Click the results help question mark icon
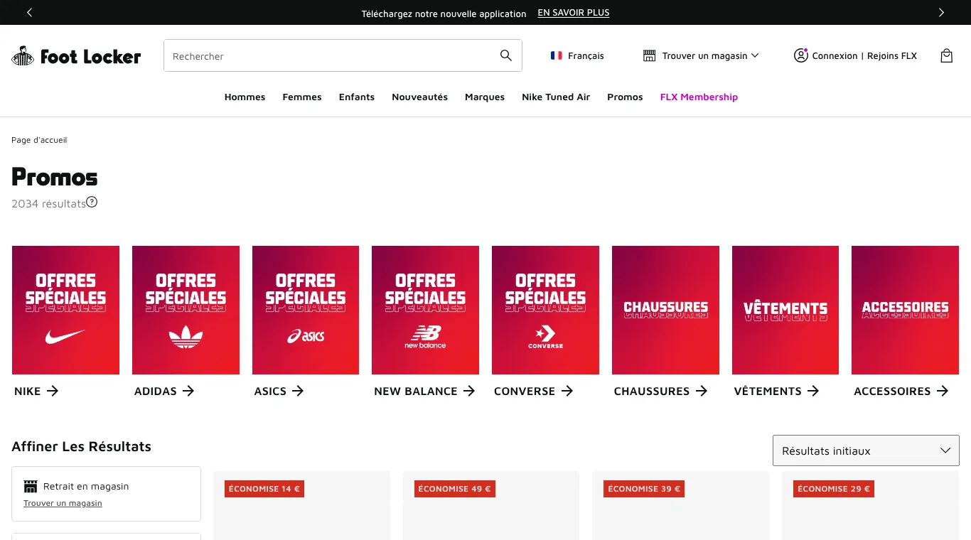 tap(92, 202)
